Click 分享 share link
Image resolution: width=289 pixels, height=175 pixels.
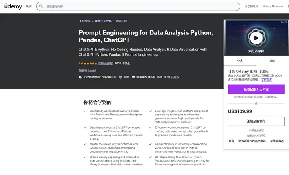click(231, 141)
